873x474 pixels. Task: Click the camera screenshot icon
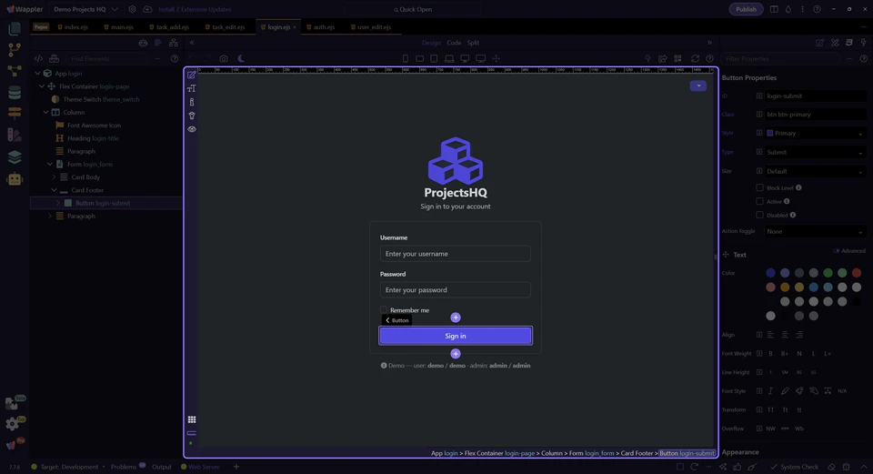click(224, 58)
